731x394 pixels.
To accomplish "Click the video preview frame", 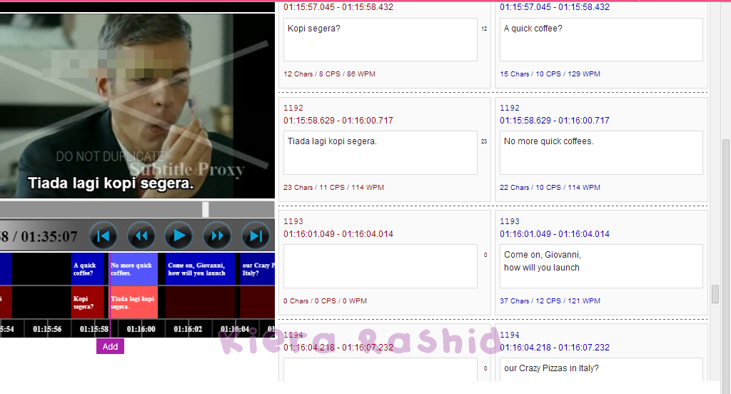I will 137,106.
